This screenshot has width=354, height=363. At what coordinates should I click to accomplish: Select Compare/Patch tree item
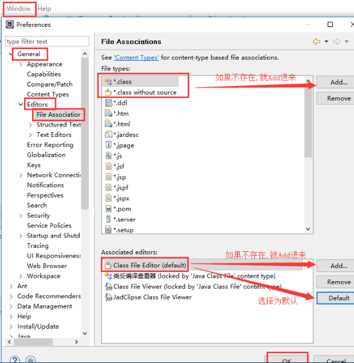(x=50, y=84)
